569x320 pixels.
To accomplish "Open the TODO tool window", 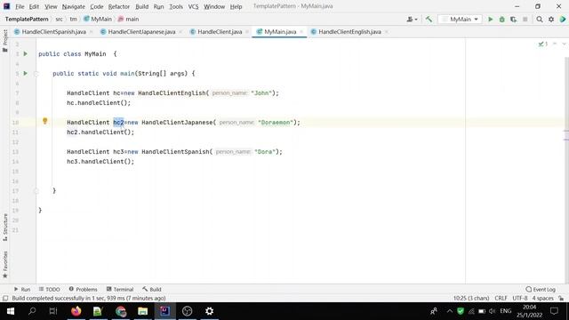I will coord(50,289).
